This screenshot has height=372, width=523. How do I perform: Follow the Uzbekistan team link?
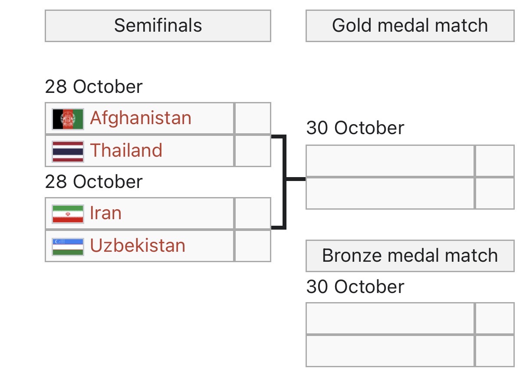coord(137,245)
